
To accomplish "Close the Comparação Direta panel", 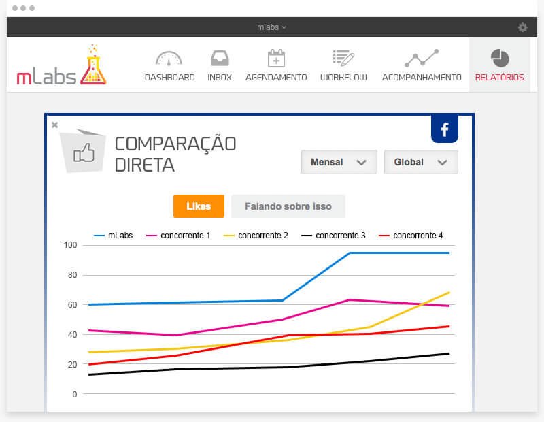I will point(55,125).
